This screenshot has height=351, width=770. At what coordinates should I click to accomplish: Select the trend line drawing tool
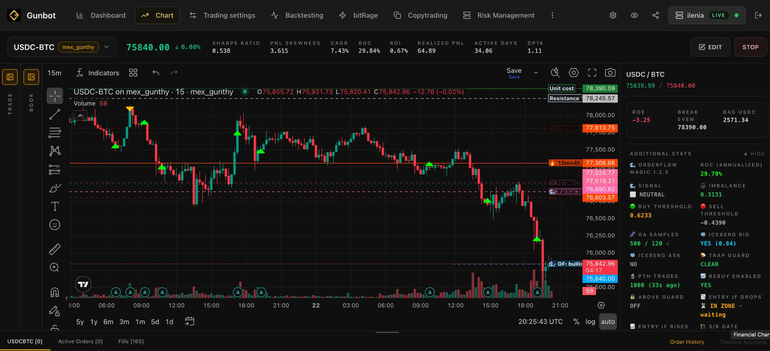(x=55, y=114)
